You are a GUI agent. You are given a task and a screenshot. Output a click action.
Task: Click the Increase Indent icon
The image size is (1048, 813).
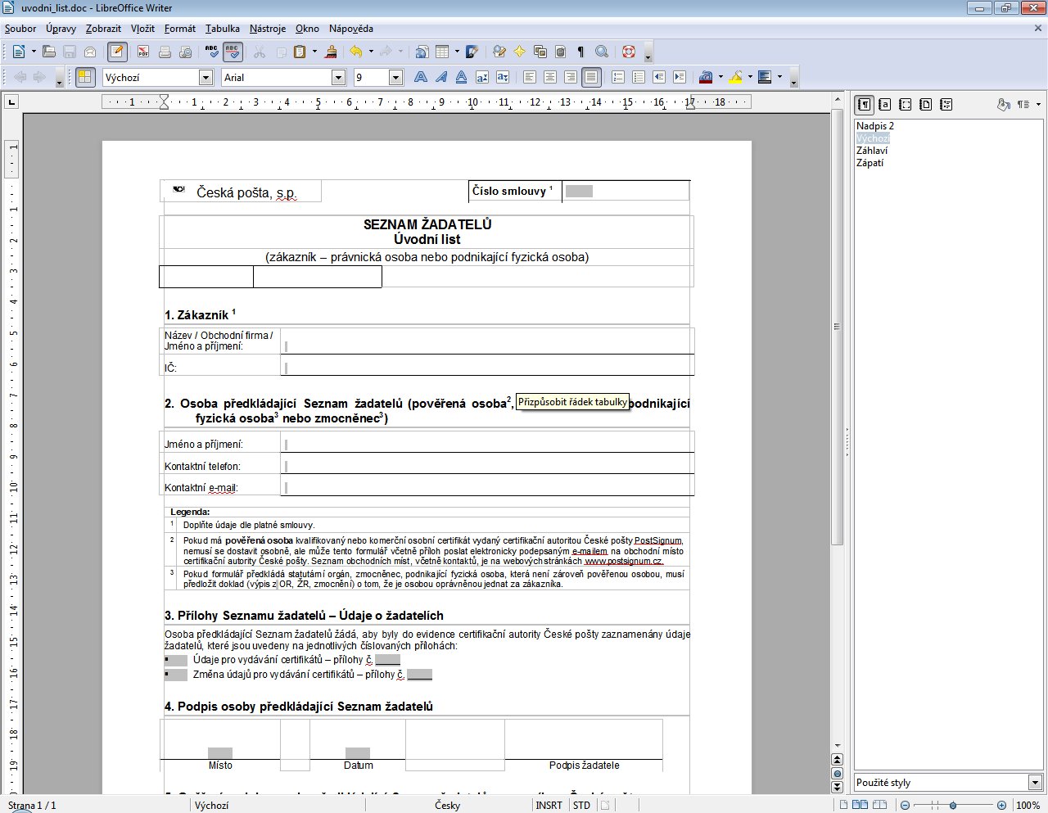point(679,77)
